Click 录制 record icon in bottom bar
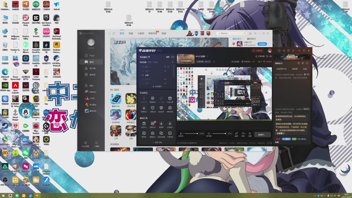 click(243, 134)
